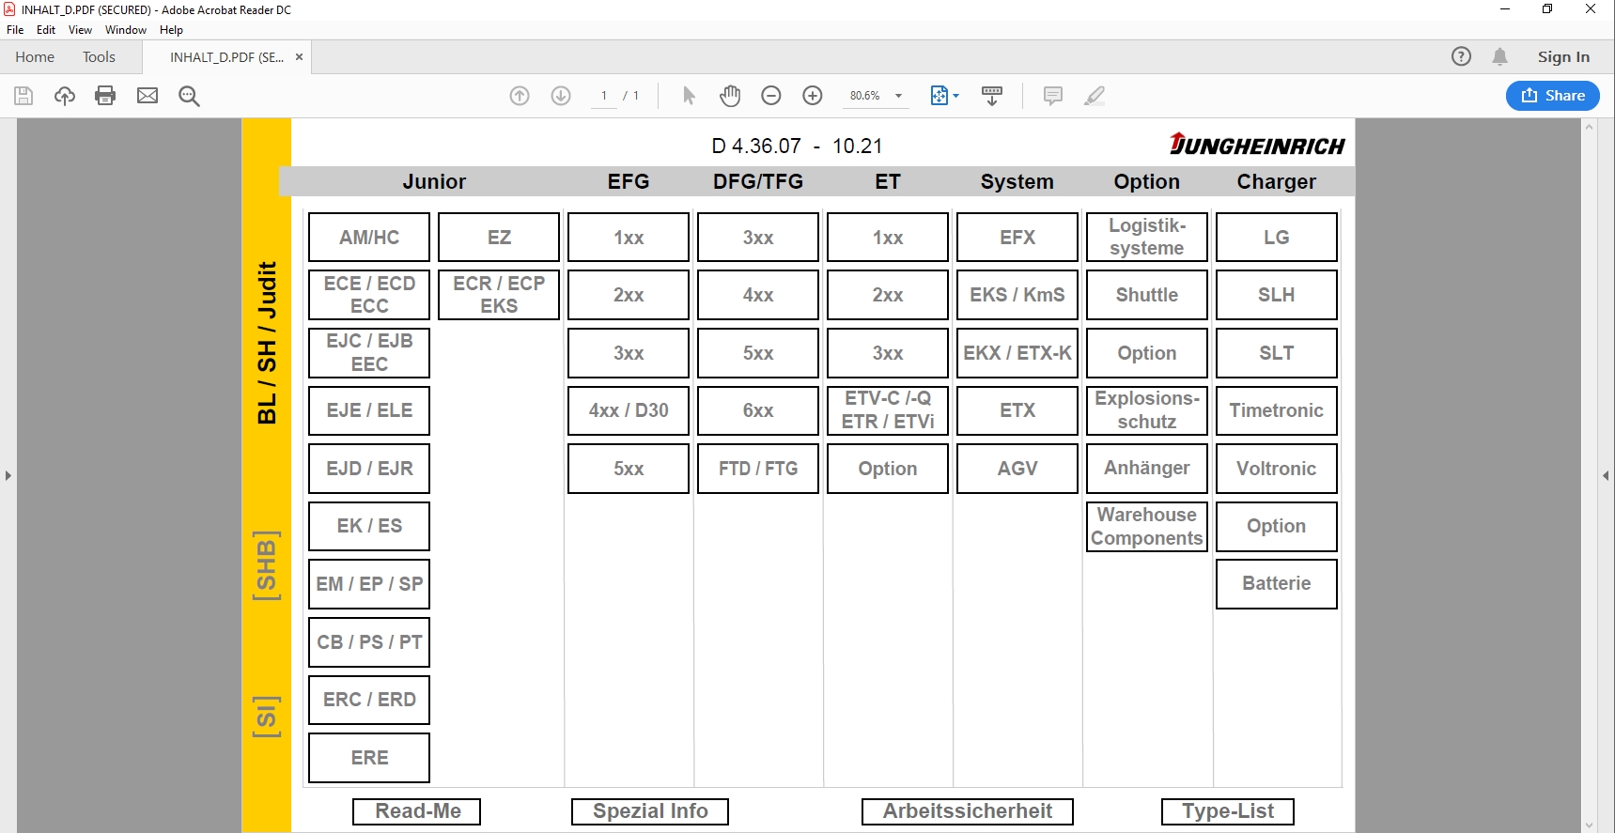Open the Read-Me link
The height and width of the screenshot is (833, 1615).
point(417,811)
